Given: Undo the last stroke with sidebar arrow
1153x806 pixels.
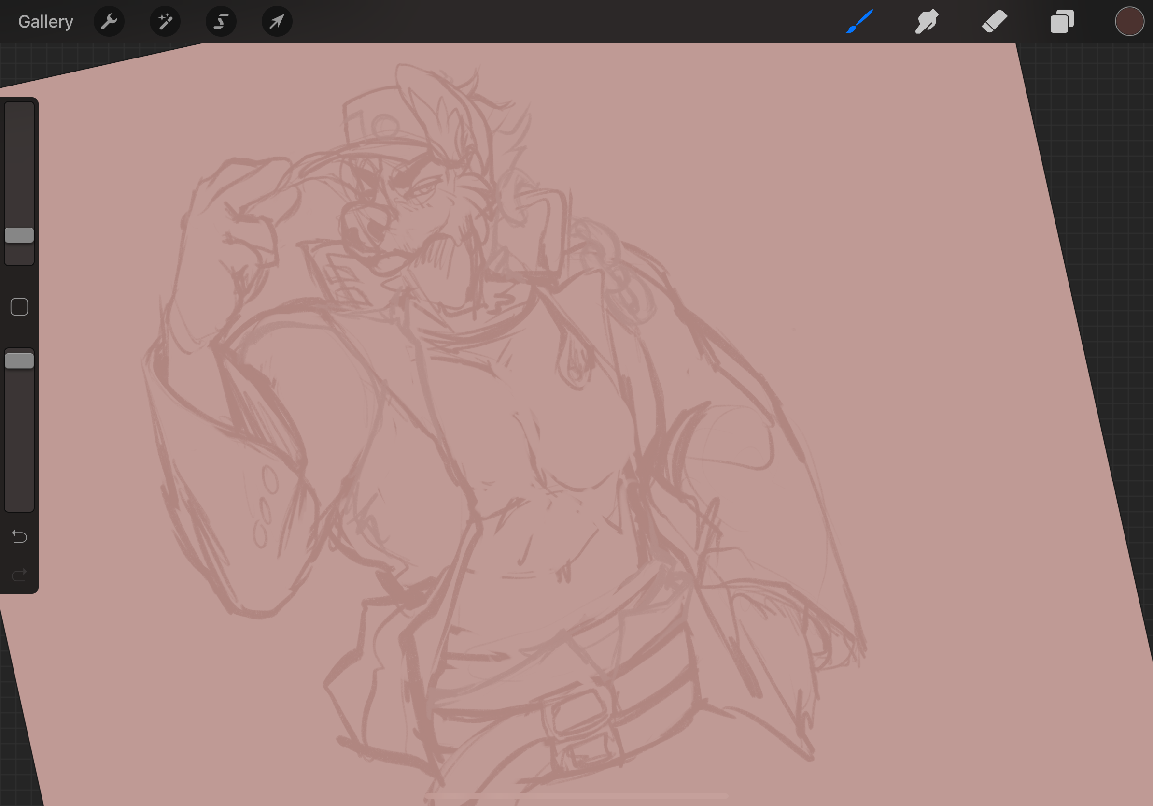Looking at the screenshot, I should tap(19, 536).
